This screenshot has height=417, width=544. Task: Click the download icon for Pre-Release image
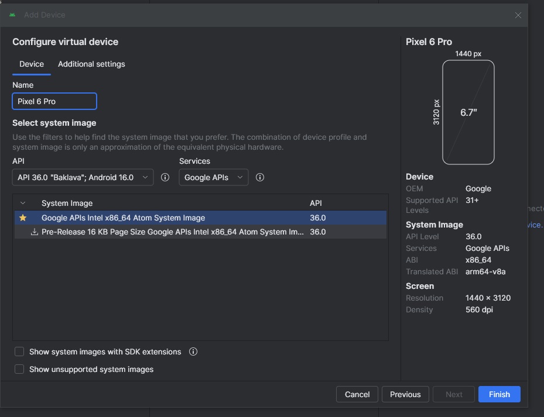click(35, 232)
